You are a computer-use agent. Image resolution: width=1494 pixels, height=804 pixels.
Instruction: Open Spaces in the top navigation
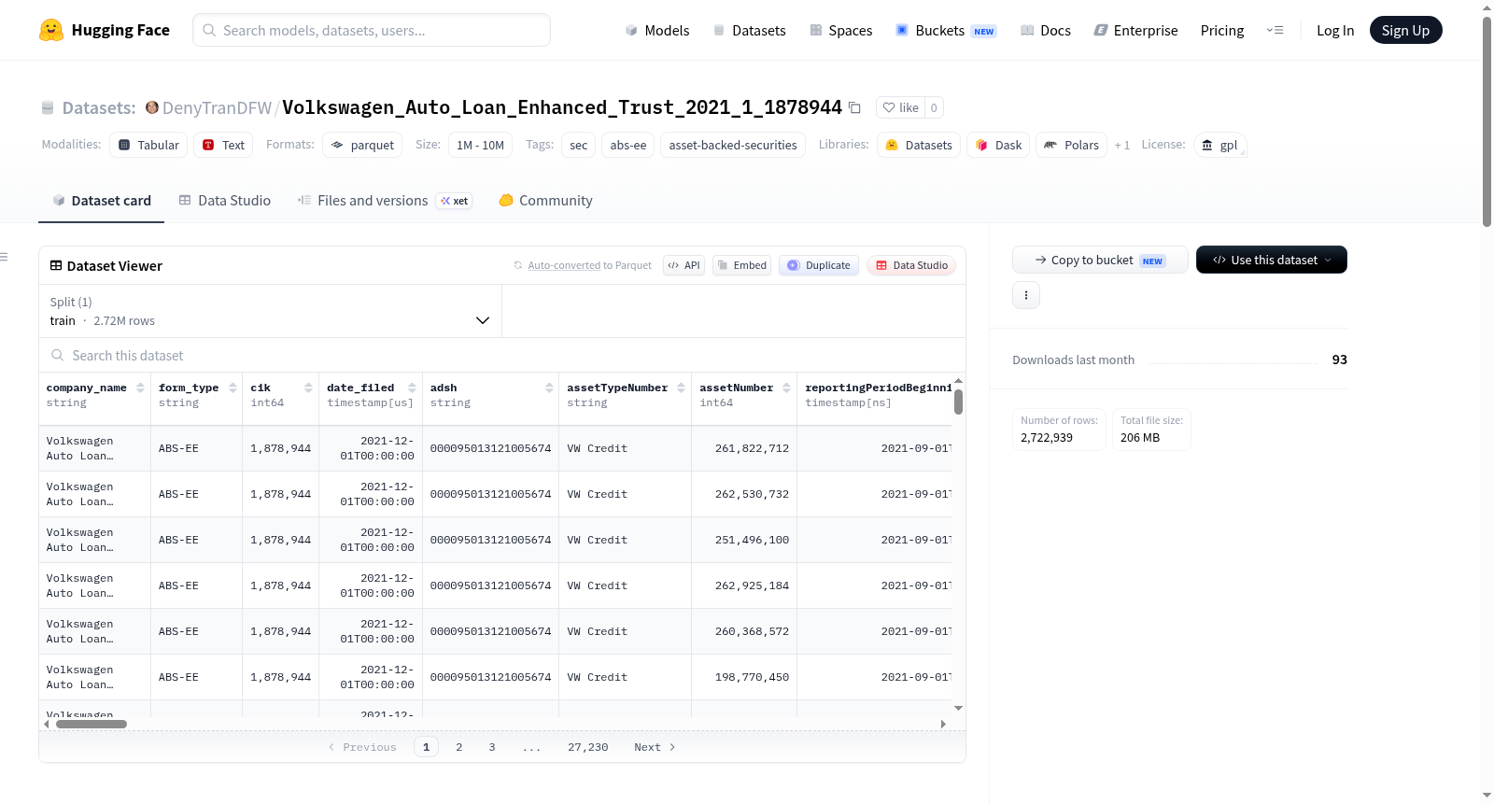click(x=841, y=30)
